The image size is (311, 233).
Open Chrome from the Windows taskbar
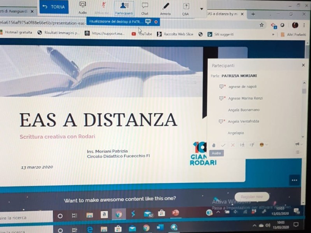click(x=119, y=214)
